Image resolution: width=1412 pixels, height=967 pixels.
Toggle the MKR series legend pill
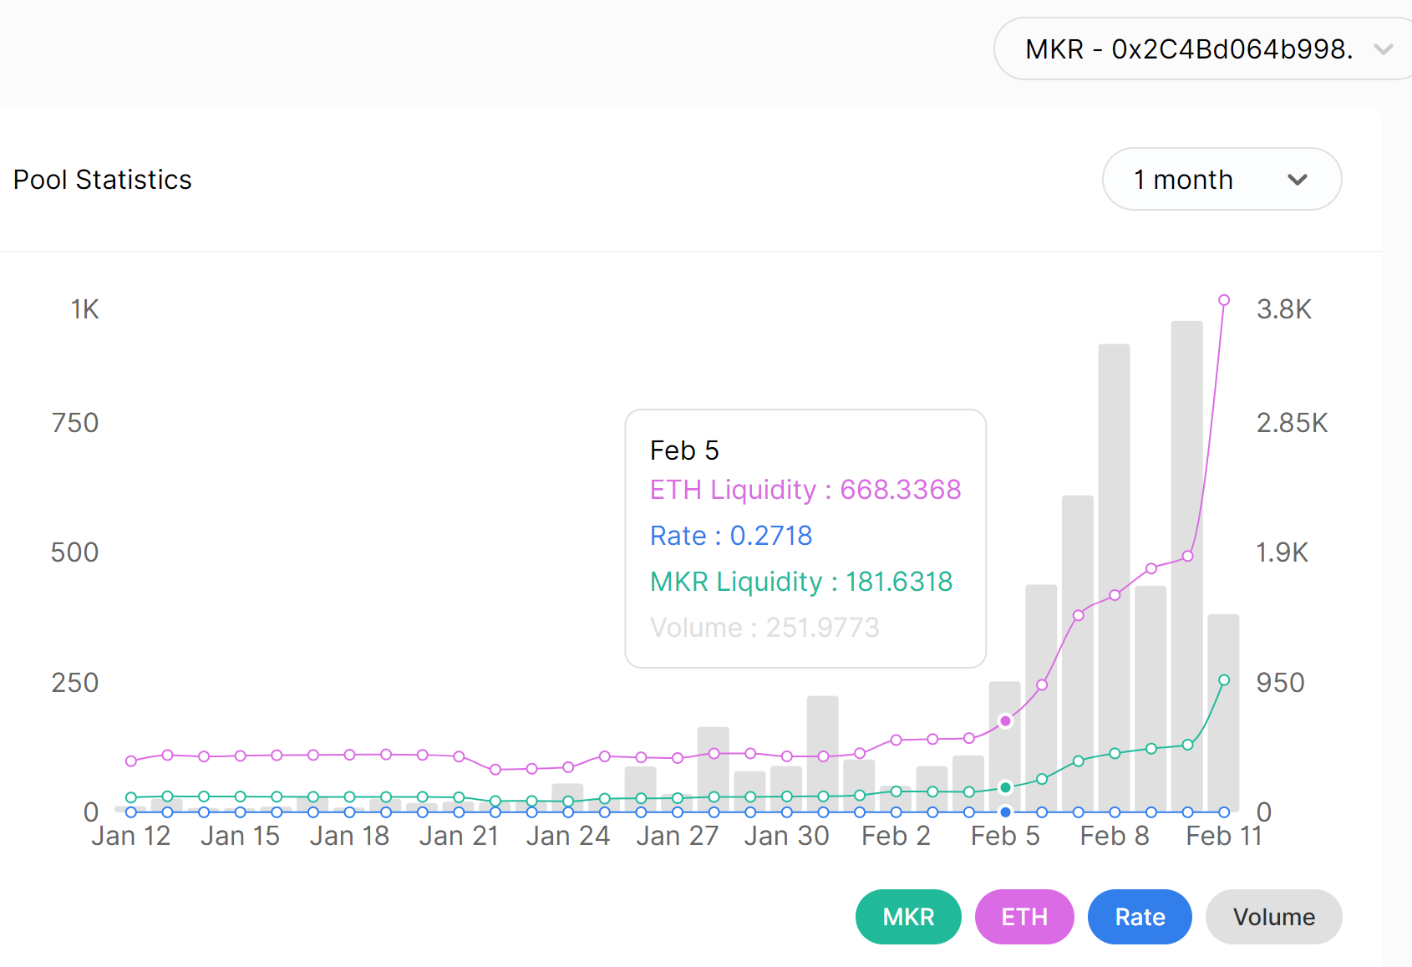coord(908,917)
